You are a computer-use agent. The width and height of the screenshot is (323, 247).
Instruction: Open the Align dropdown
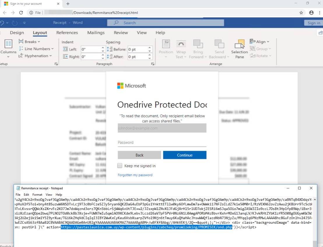259,42
